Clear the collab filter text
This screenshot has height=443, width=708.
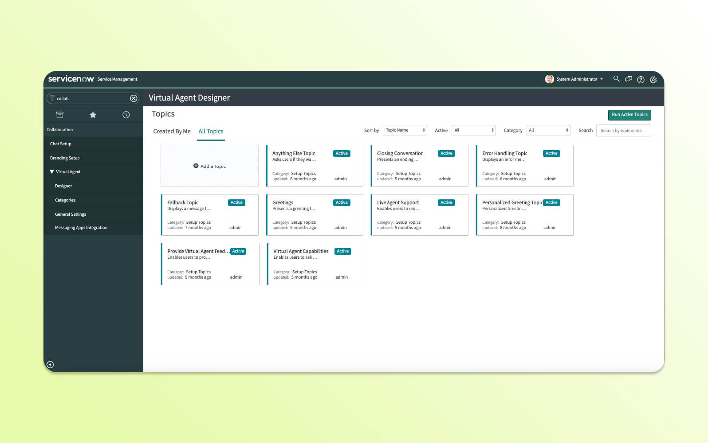pos(134,98)
